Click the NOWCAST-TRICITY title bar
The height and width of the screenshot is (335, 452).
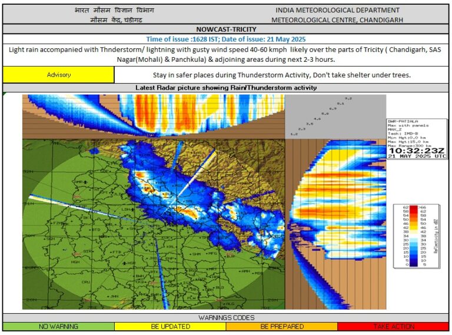pos(226,29)
